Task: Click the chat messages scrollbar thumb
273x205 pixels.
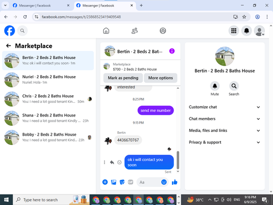Action: tap(178, 160)
